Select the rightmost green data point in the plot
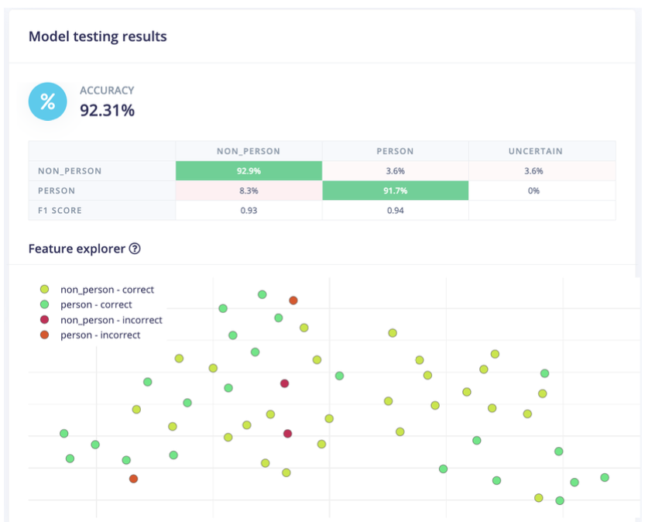The image size is (655, 522). [x=605, y=478]
